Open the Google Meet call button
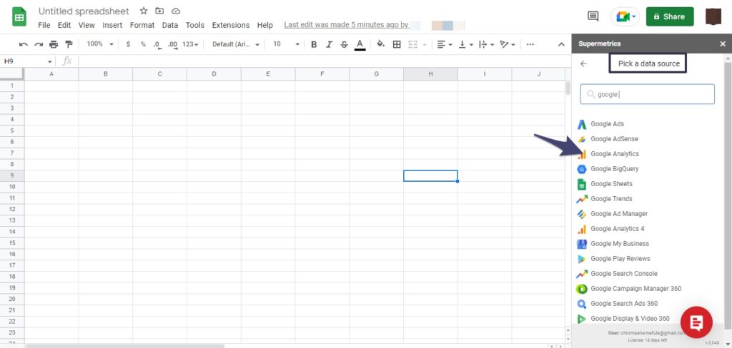The height and width of the screenshot is (348, 732). click(x=625, y=17)
